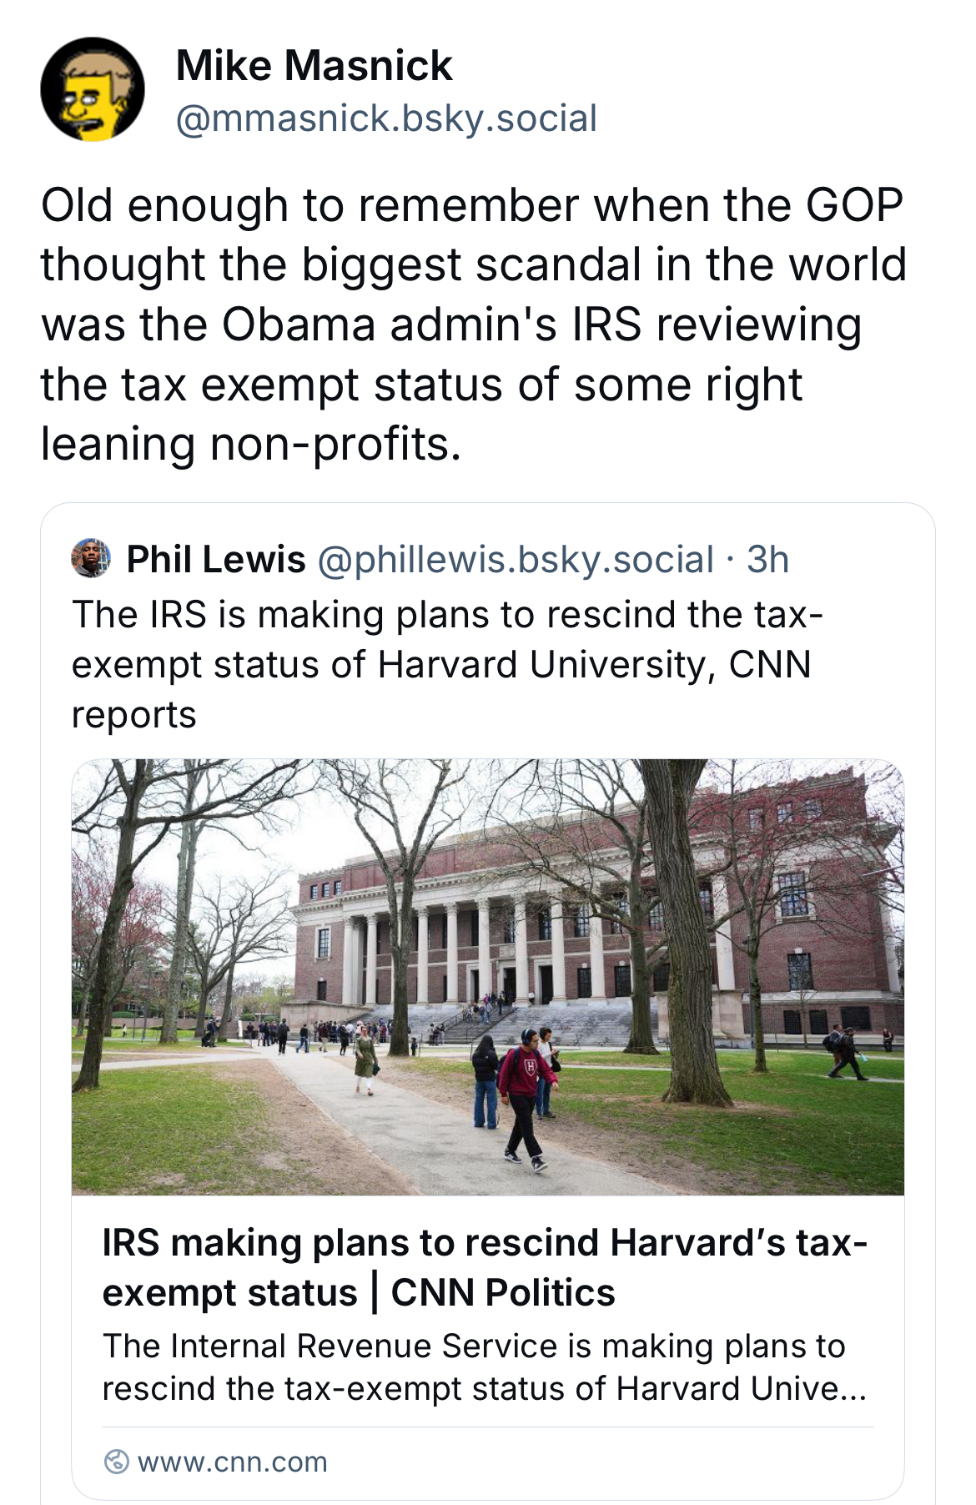This screenshot has width=976, height=1505.
Task: Open Mike Masnick's profile avatar
Action: (x=93, y=89)
